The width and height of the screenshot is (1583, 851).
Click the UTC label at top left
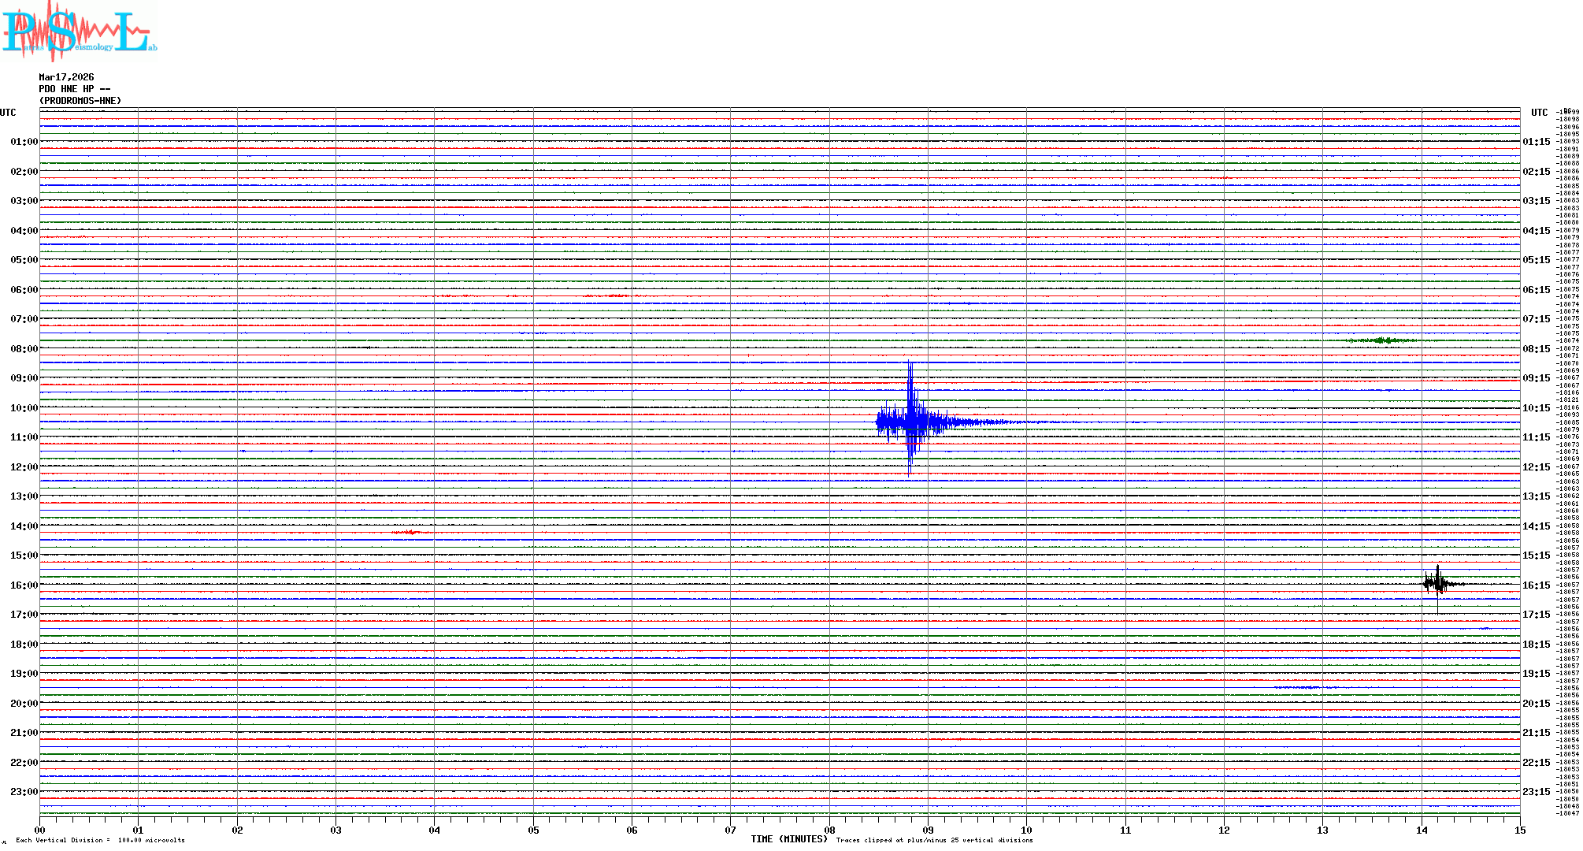click(x=8, y=113)
